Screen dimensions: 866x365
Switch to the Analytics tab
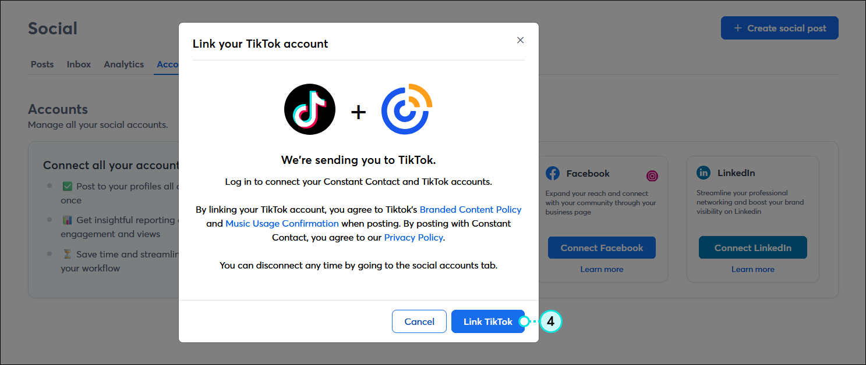pos(123,64)
